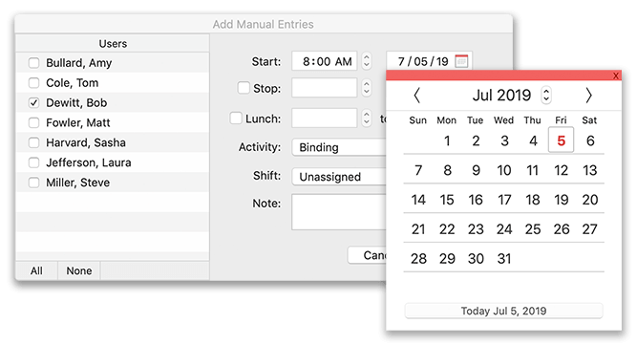
Task: Open the Activity dropdown showing Binding
Action: (x=339, y=147)
